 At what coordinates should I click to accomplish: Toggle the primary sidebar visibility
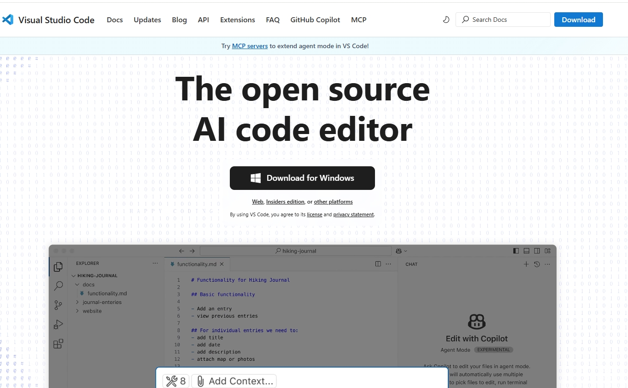516,250
